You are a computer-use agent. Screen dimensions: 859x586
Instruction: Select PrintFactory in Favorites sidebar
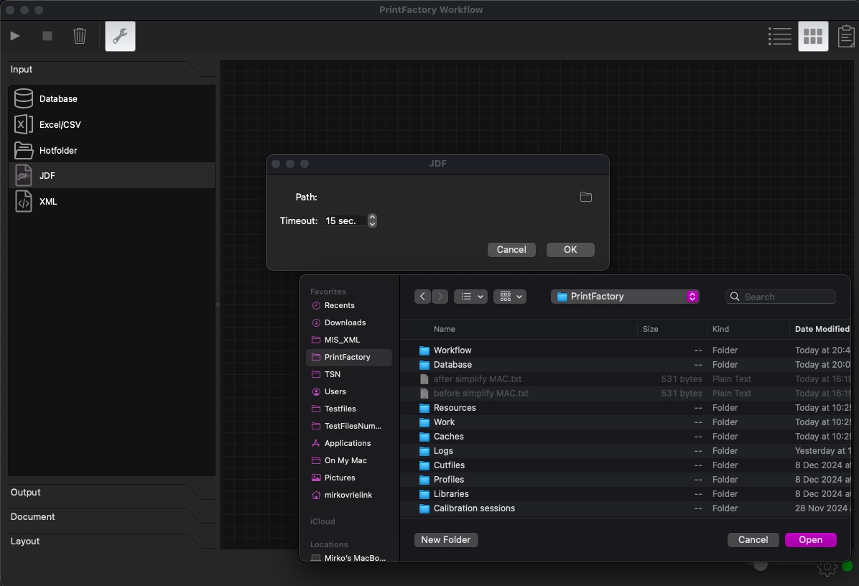(349, 357)
